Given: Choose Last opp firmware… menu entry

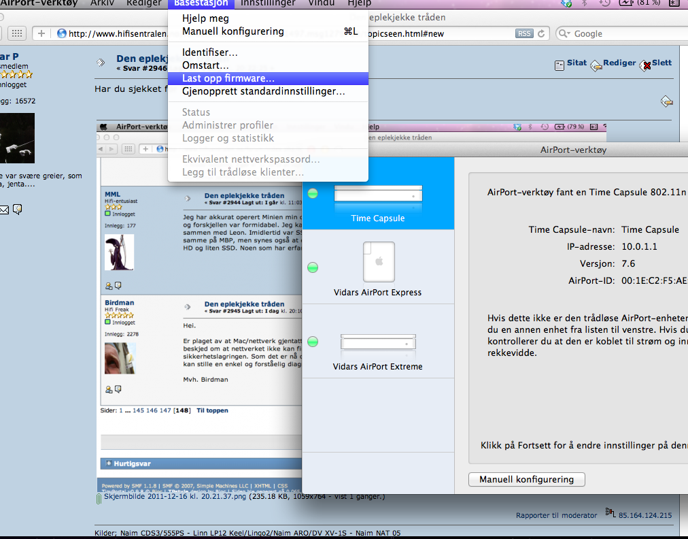Looking at the screenshot, I should 268,78.
